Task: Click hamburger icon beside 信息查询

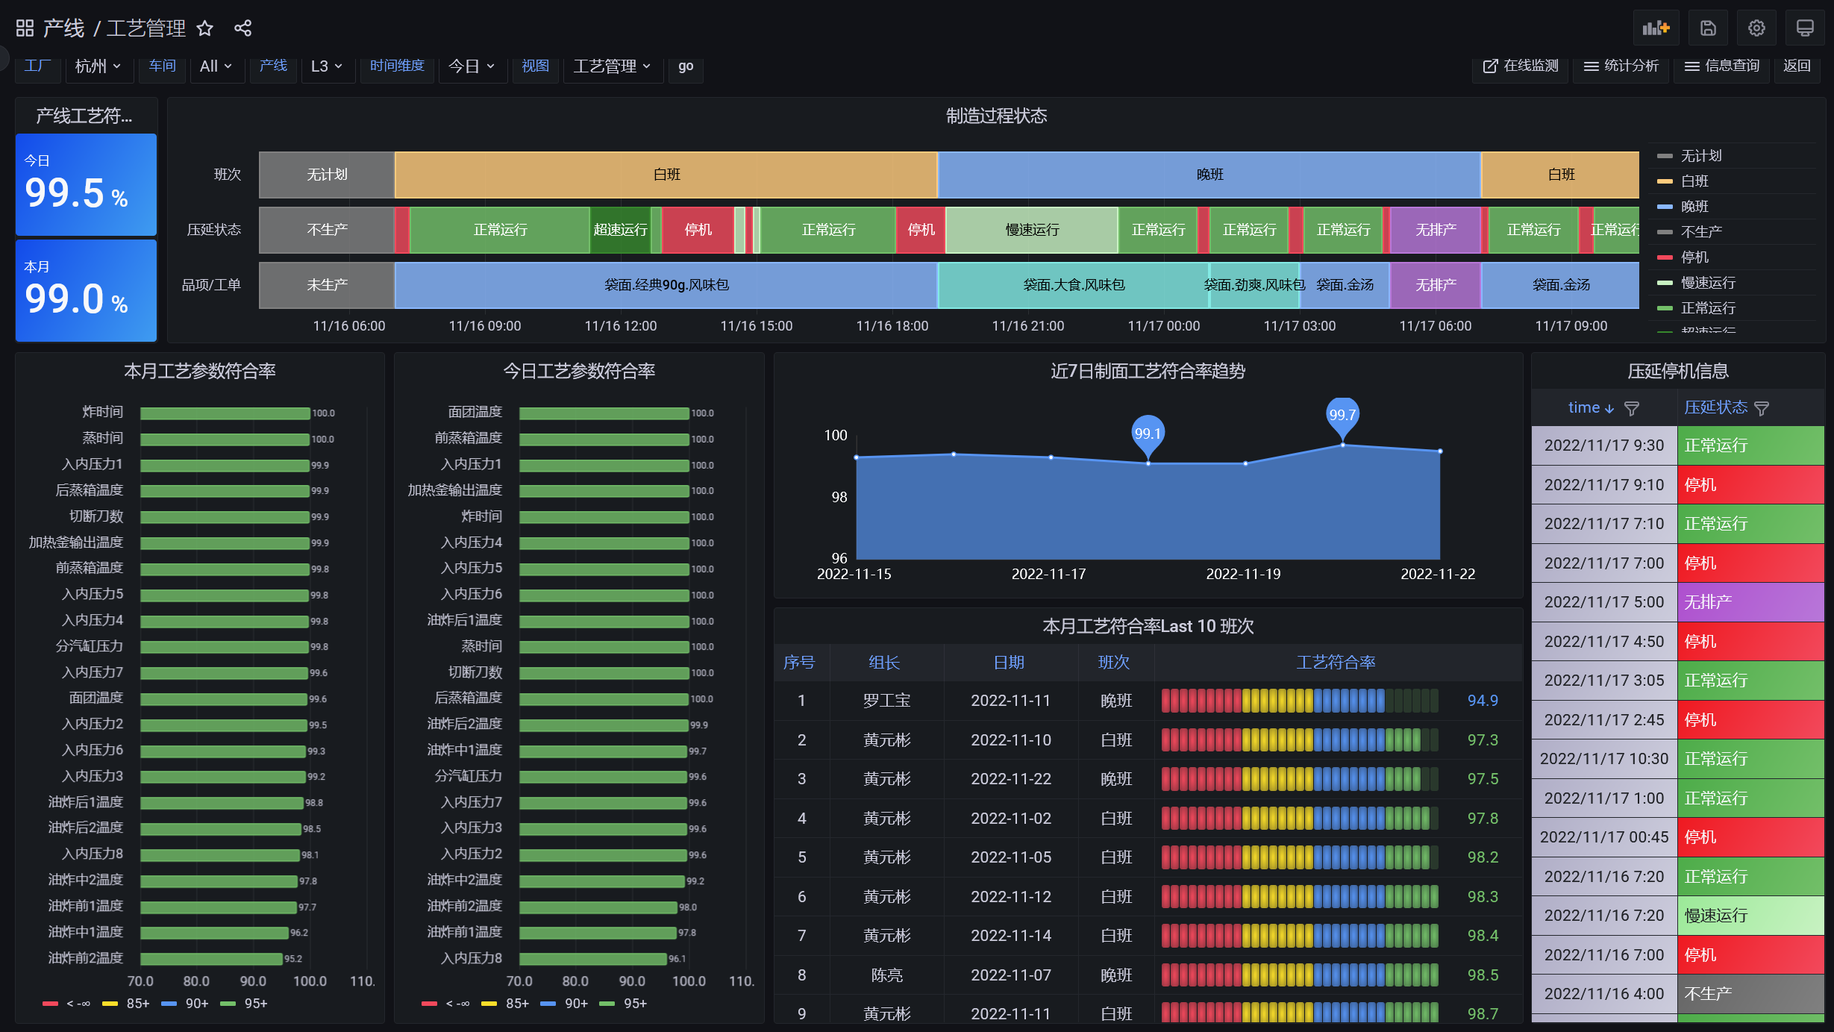Action: tap(1691, 66)
